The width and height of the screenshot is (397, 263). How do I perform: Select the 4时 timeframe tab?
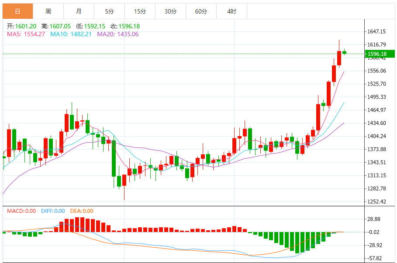click(231, 11)
